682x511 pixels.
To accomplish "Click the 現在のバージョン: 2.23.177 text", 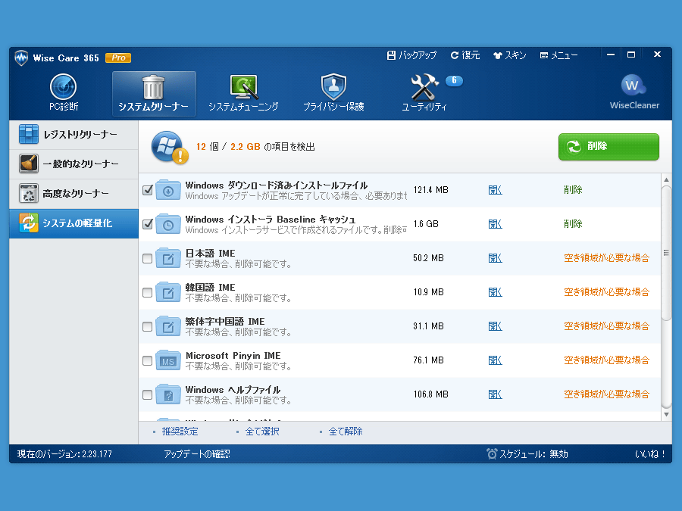I will point(64,454).
